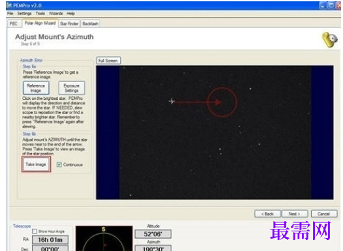
Task: Click the red target circle in the star image
Action: point(222,102)
